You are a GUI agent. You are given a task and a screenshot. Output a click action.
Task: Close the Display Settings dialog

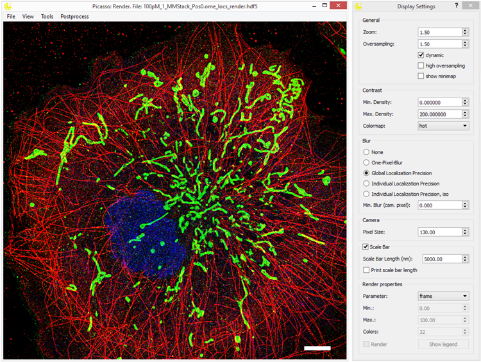point(471,6)
